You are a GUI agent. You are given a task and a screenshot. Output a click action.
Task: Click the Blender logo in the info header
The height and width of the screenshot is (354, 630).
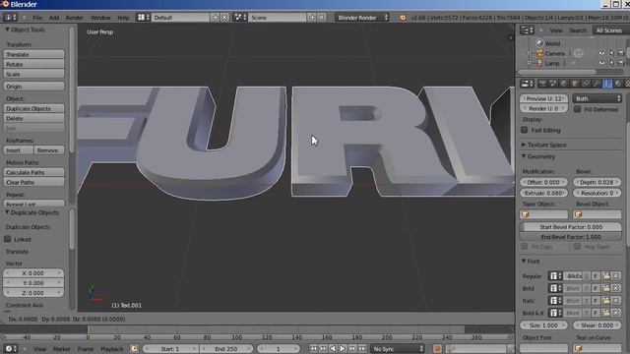[x=403, y=18]
